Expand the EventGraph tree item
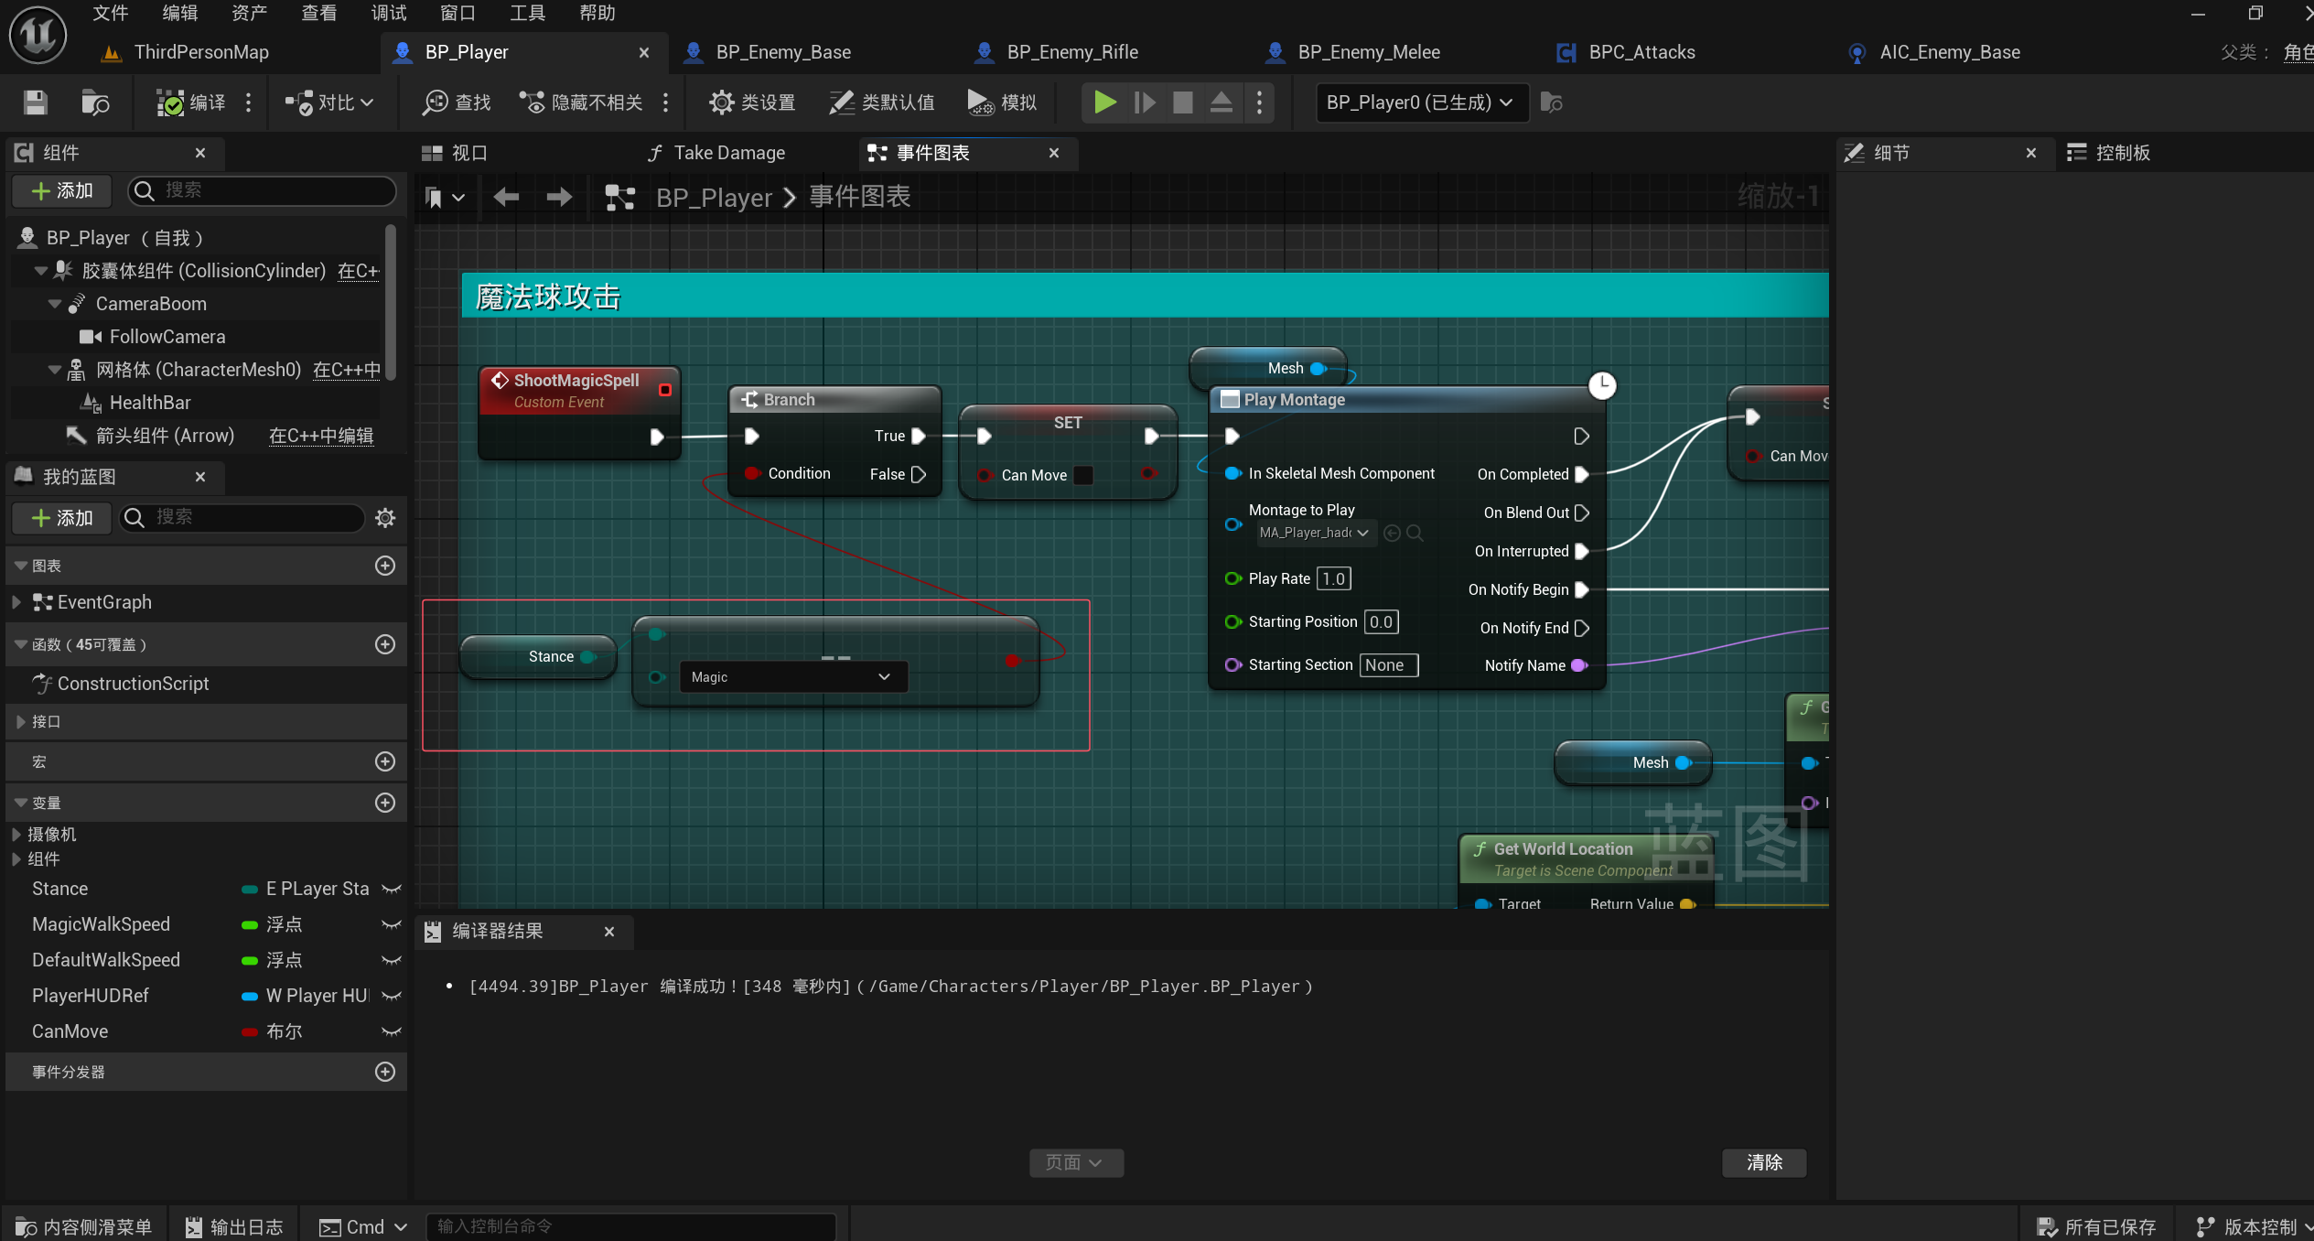This screenshot has width=2314, height=1241. 16,602
